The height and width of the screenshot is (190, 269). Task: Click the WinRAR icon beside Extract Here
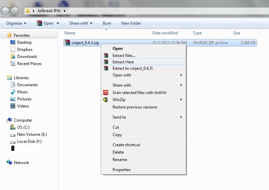click(106, 62)
